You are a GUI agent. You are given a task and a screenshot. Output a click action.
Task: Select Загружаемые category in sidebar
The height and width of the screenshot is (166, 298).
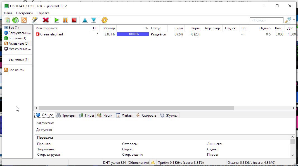click(17, 33)
